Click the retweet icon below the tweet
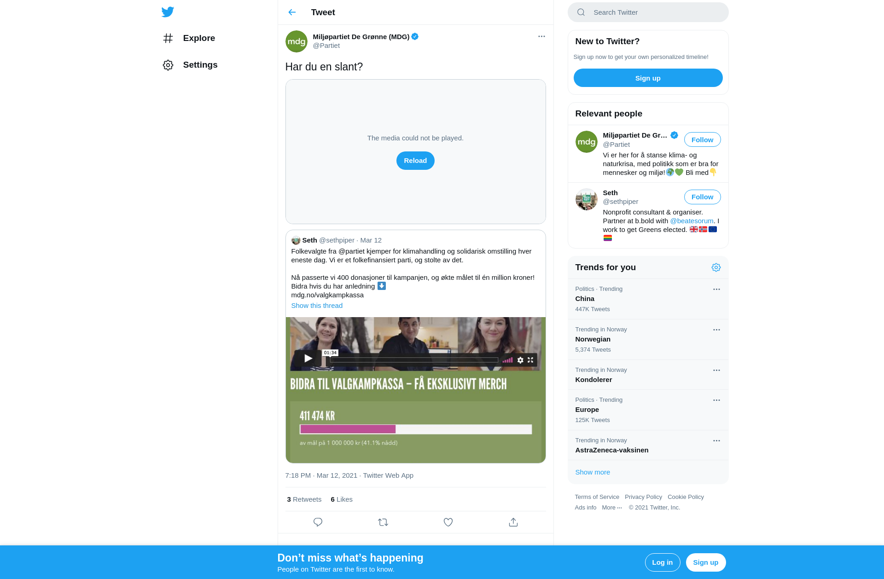884x579 pixels. [383, 522]
